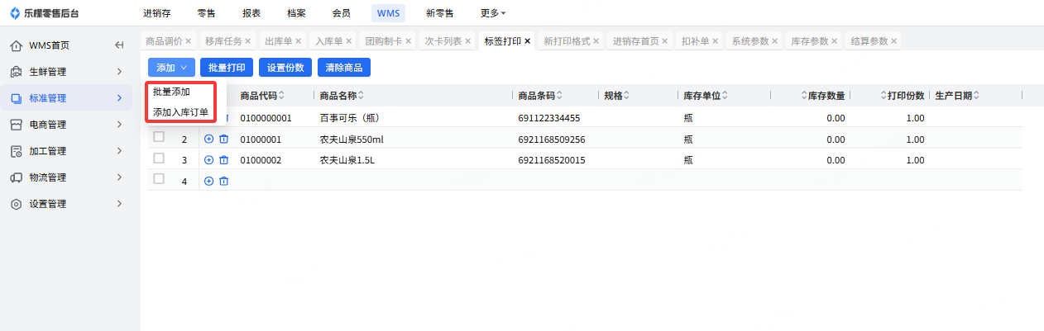The width and height of the screenshot is (1044, 331).
Task: Expand the 物流管理 sidebar section
Action: tap(119, 177)
